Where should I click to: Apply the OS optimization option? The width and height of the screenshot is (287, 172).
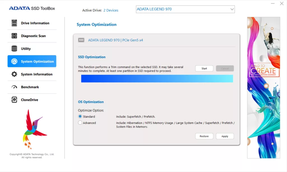pos(225,136)
